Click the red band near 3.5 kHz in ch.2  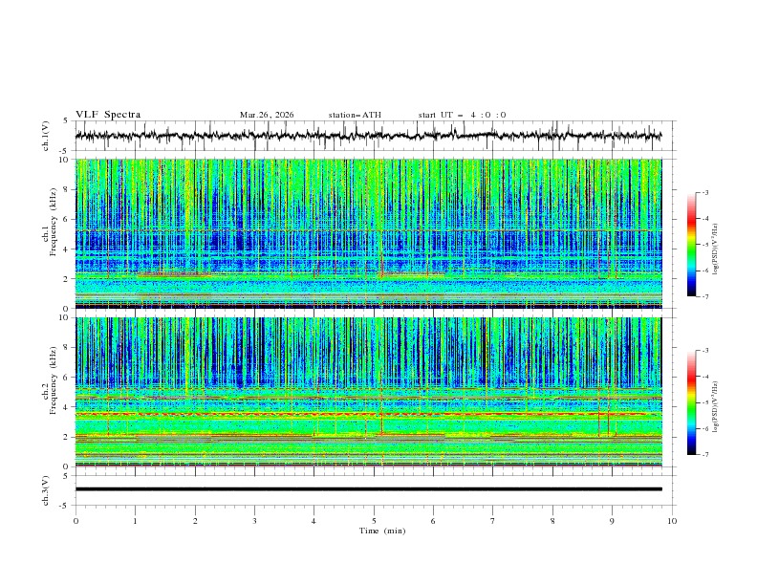click(368, 414)
